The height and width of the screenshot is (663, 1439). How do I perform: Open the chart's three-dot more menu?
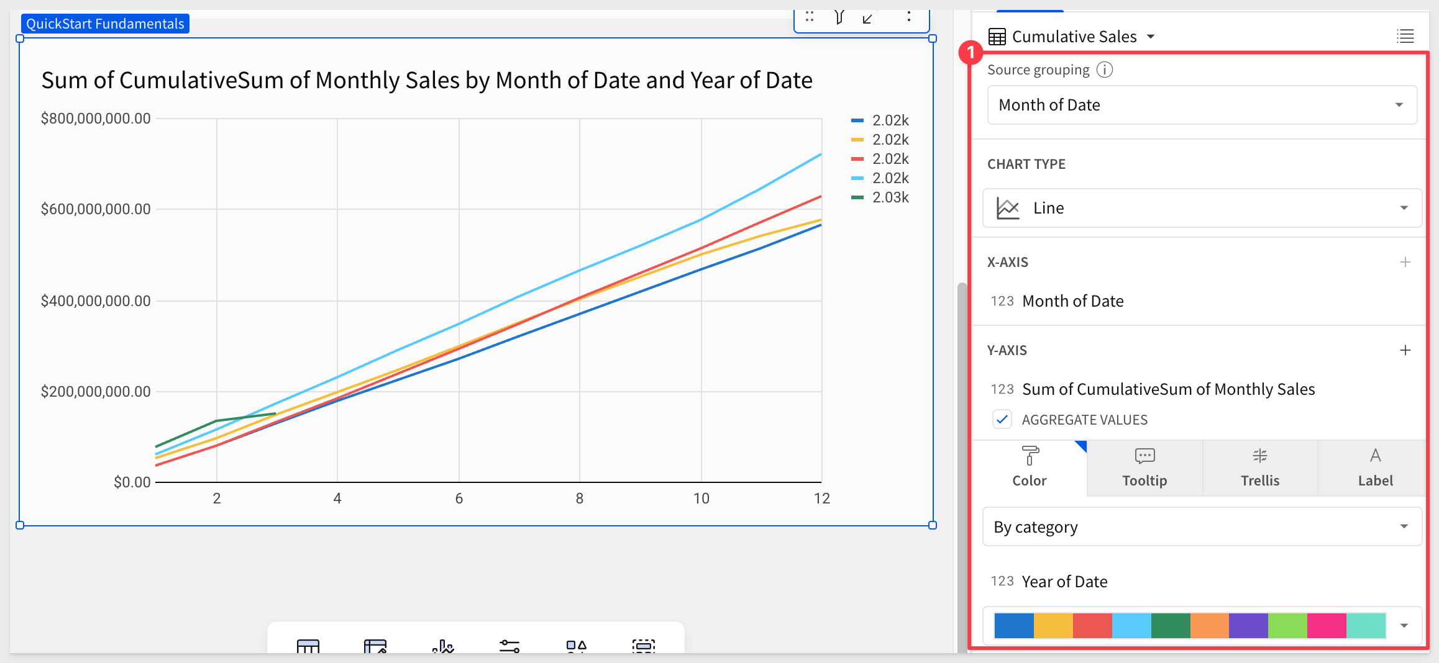[x=908, y=17]
